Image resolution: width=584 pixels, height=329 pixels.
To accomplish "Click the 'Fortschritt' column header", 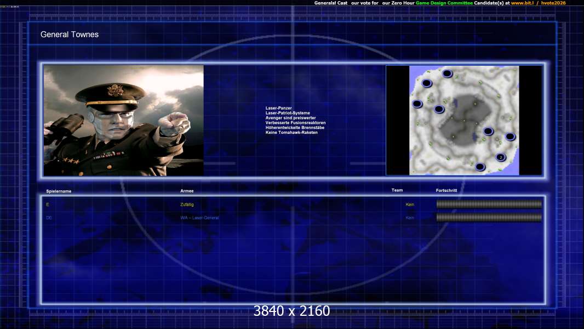I will (446, 190).
